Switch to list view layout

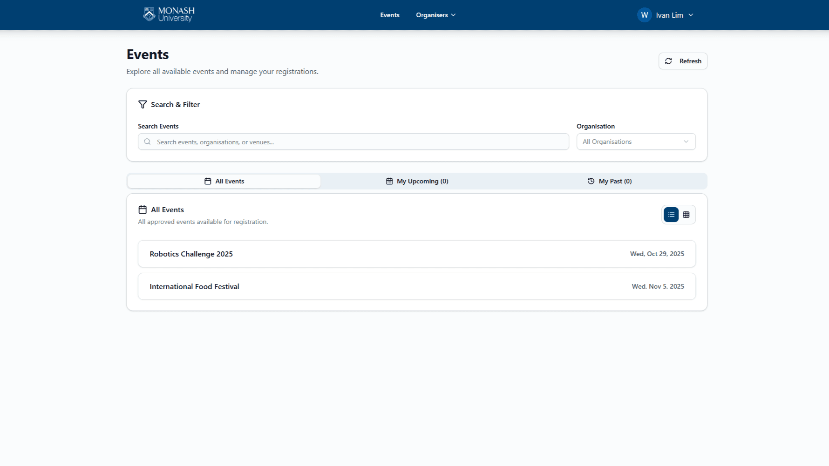pos(671,215)
